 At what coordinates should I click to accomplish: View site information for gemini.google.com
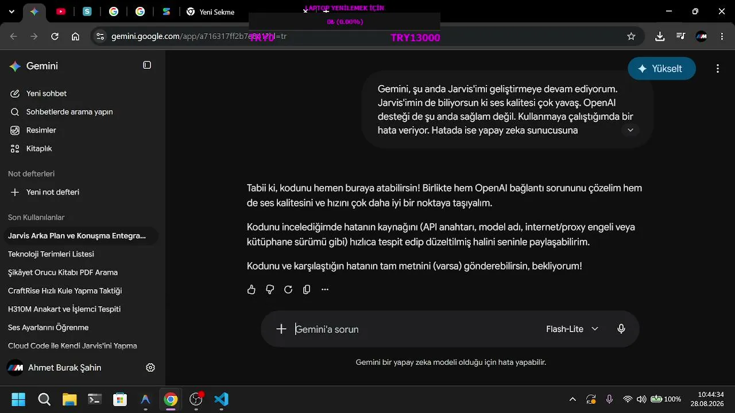pos(100,36)
